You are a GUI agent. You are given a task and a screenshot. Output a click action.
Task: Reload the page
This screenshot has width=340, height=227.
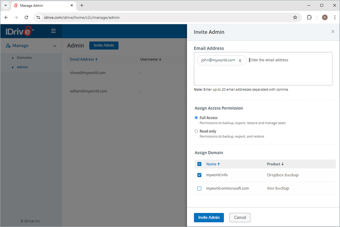tap(26, 17)
